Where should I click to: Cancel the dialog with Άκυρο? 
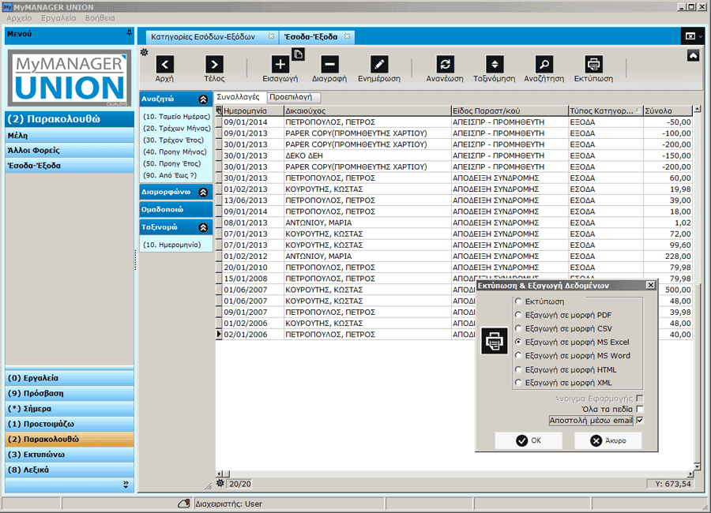[x=608, y=440]
